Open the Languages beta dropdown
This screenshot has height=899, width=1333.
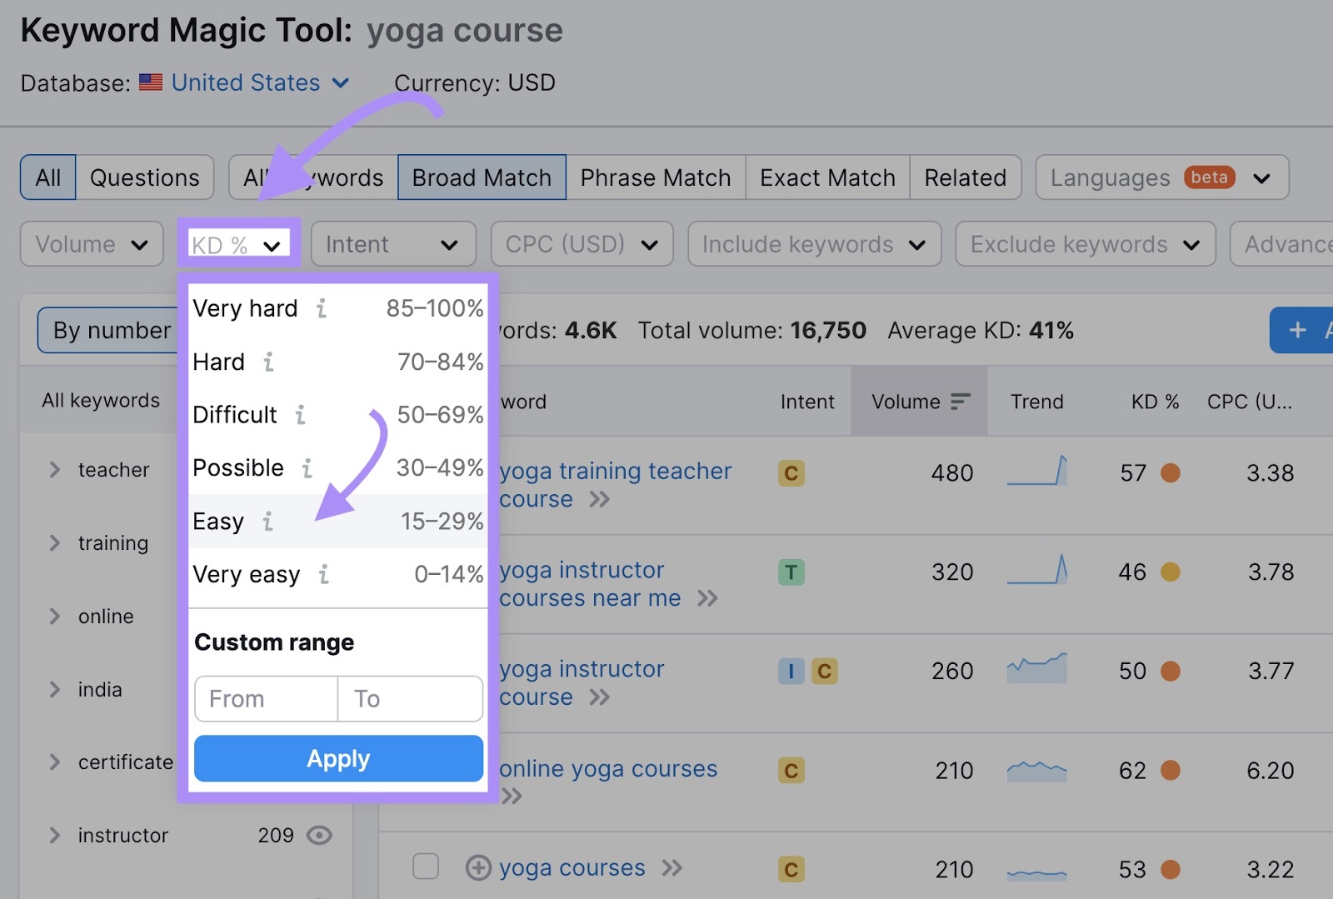(1161, 177)
